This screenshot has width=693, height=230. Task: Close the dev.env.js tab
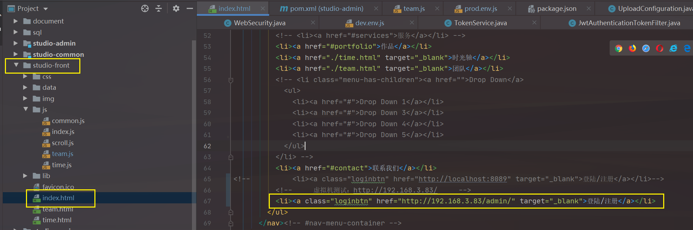point(412,23)
